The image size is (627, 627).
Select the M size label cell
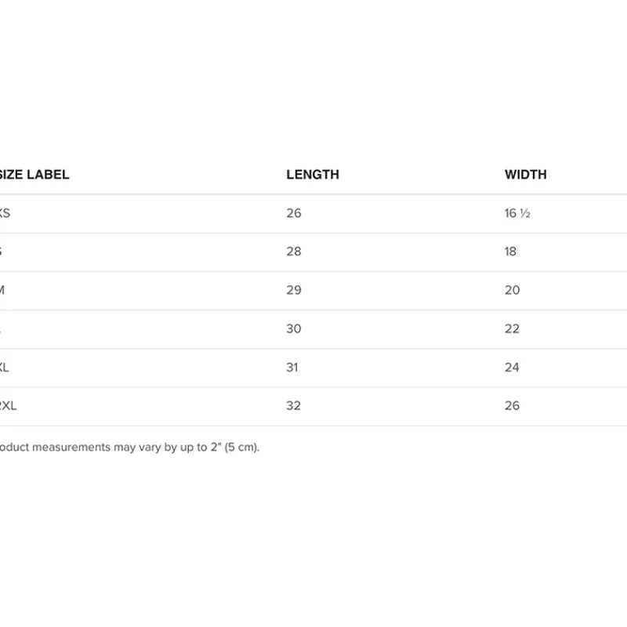[3, 290]
